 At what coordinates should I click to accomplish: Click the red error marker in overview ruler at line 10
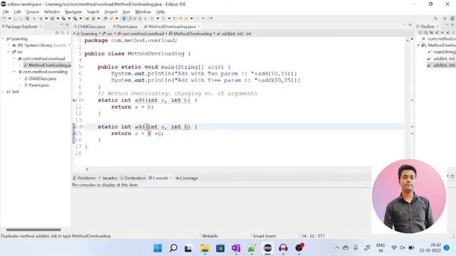tap(412, 100)
